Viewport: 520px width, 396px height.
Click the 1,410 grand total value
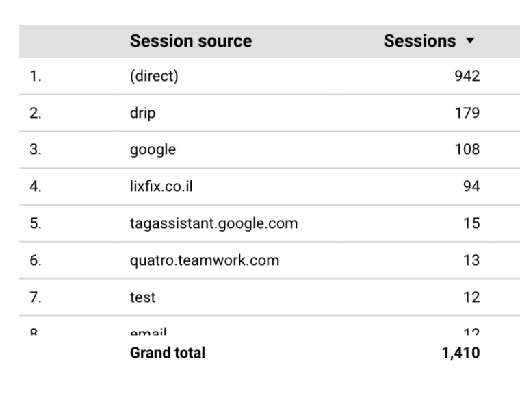461,353
